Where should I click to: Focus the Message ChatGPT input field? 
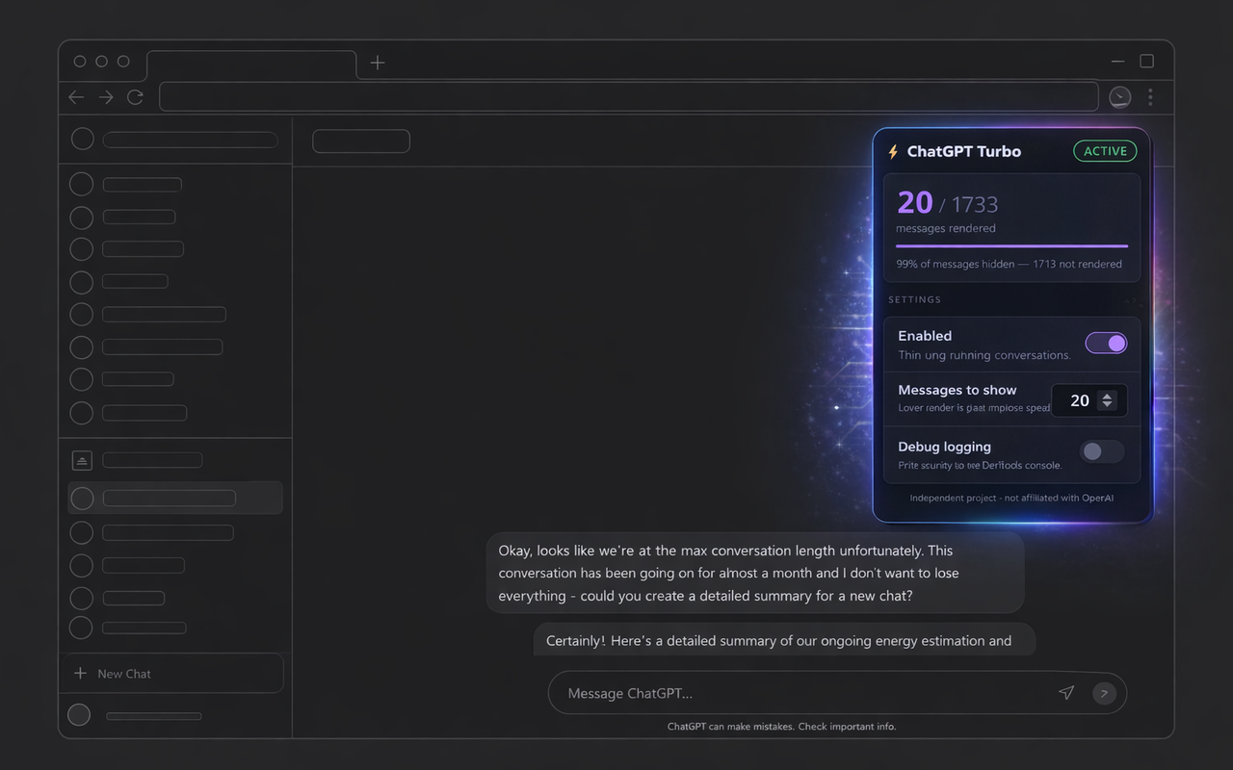coord(800,693)
